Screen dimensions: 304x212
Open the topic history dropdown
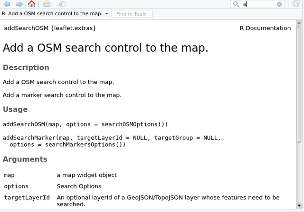click(106, 14)
